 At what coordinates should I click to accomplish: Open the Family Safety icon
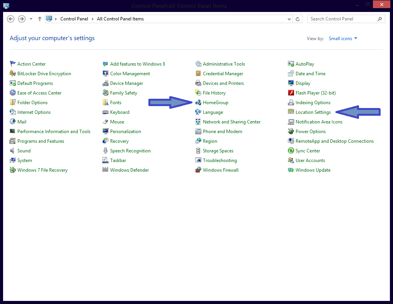pos(105,93)
